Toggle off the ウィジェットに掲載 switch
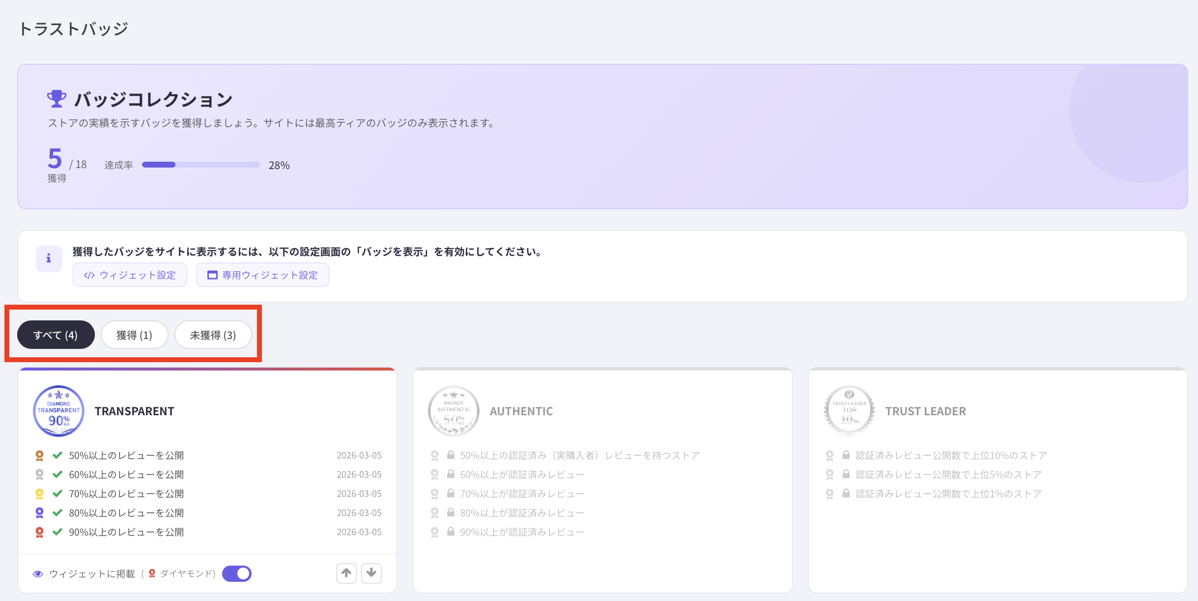Screen dimensions: 1198x601 [x=237, y=573]
